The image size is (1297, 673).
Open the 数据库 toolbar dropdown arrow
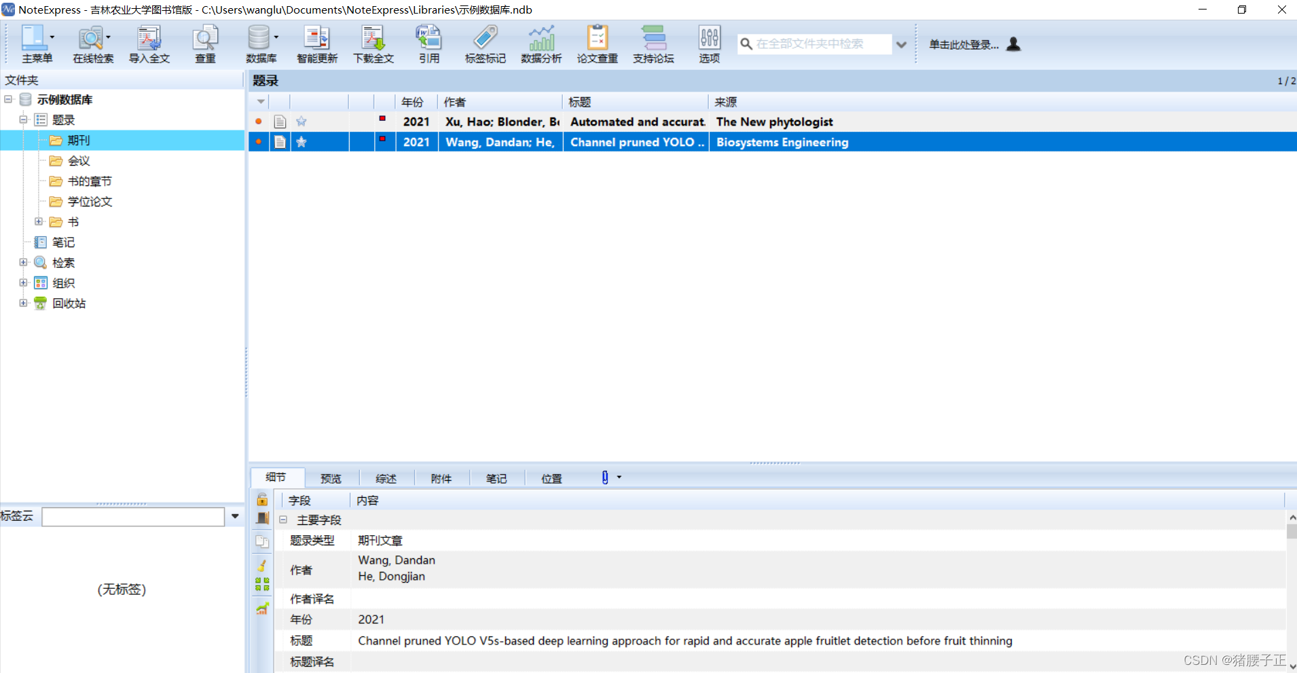pos(276,37)
